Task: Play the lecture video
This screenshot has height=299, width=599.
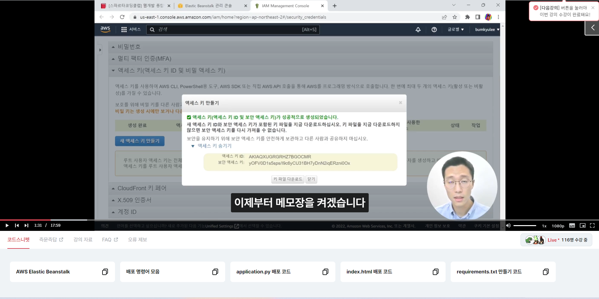Action: pyautogui.click(x=7, y=225)
